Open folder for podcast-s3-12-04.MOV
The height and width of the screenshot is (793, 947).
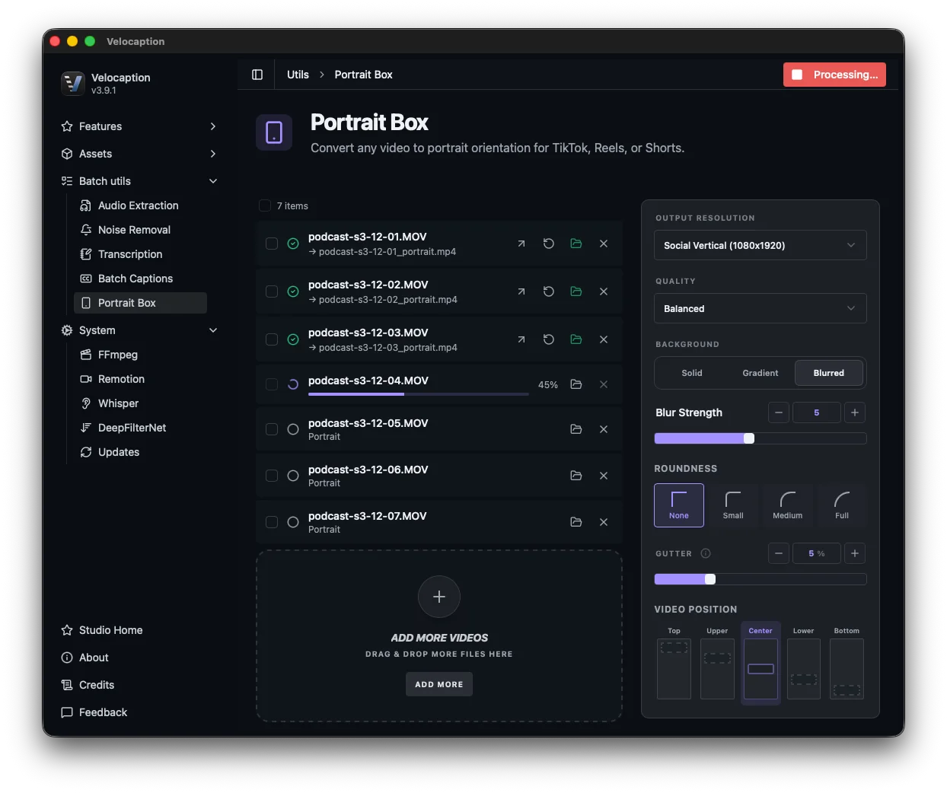(576, 384)
